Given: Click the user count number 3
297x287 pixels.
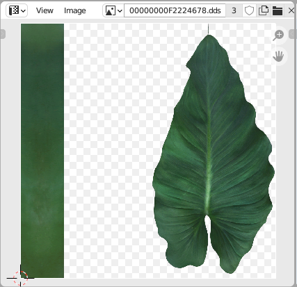Looking at the screenshot, I should coord(234,10).
